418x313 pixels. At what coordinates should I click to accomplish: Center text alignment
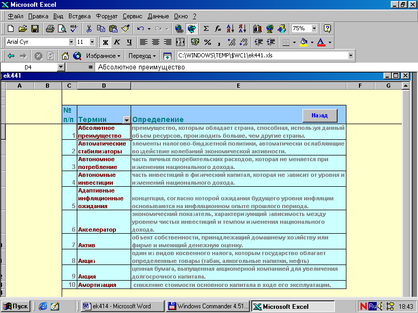coord(156,42)
